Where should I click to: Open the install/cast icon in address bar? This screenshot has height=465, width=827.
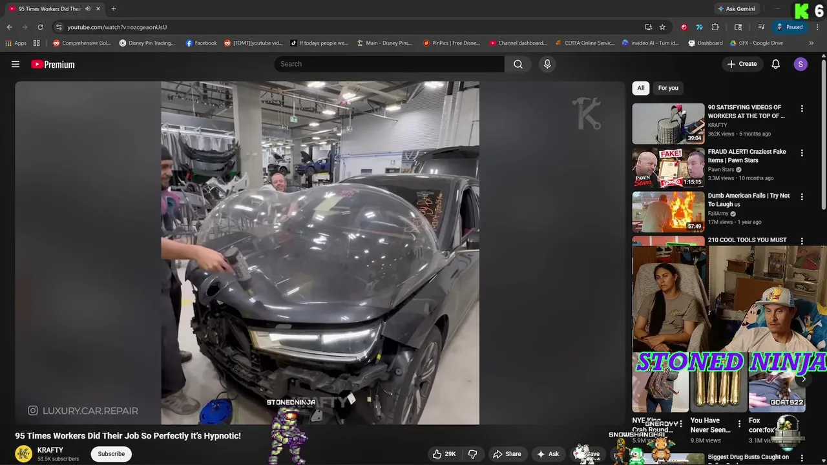tap(648, 27)
